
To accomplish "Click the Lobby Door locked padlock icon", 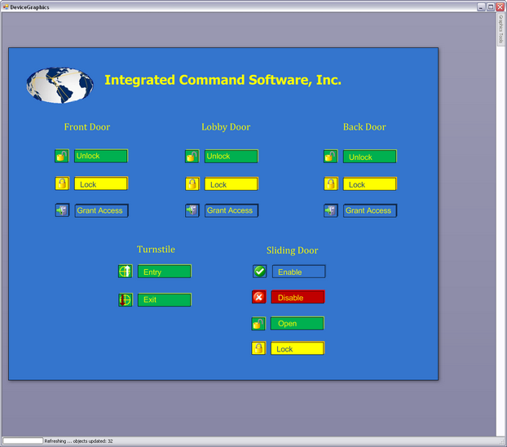I will click(192, 184).
